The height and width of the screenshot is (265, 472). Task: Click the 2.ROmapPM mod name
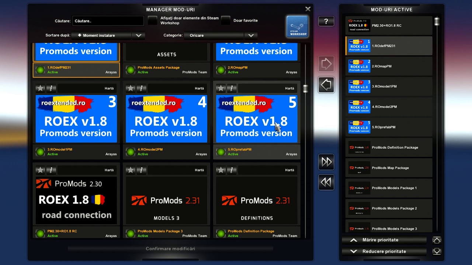tap(237, 68)
